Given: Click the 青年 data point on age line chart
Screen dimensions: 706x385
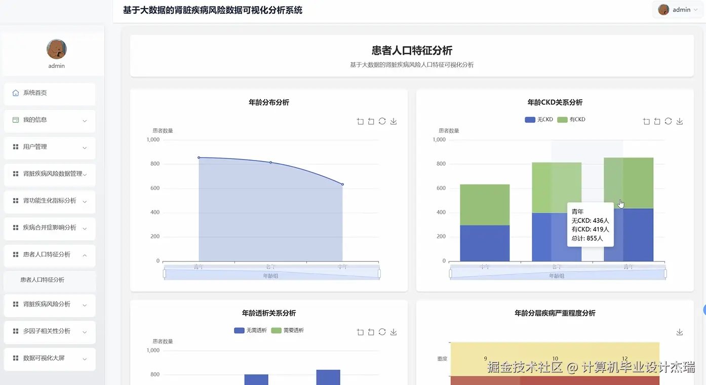Looking at the screenshot, I should (x=199, y=158).
